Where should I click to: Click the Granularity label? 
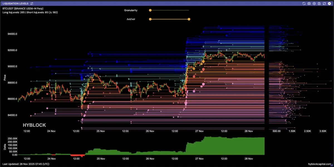[x=131, y=10]
